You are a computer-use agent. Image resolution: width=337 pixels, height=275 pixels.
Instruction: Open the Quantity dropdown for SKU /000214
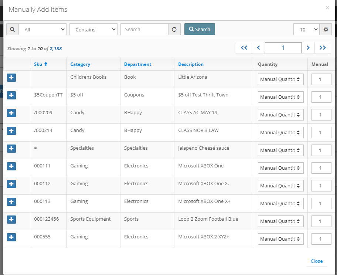281,132
